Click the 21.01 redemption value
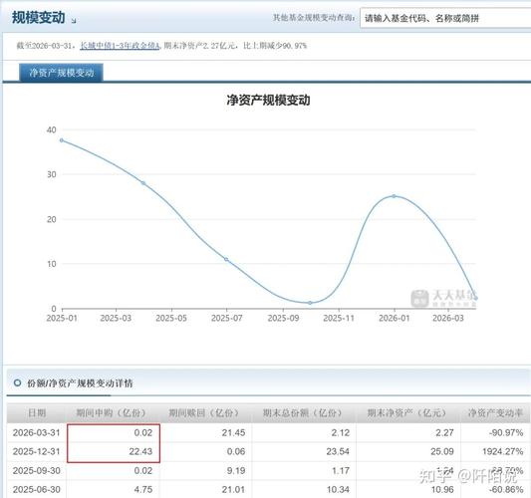The height and width of the screenshot is (498, 531). pyautogui.click(x=233, y=490)
